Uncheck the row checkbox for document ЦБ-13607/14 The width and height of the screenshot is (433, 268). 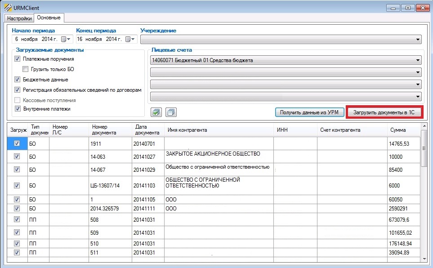coord(17,185)
